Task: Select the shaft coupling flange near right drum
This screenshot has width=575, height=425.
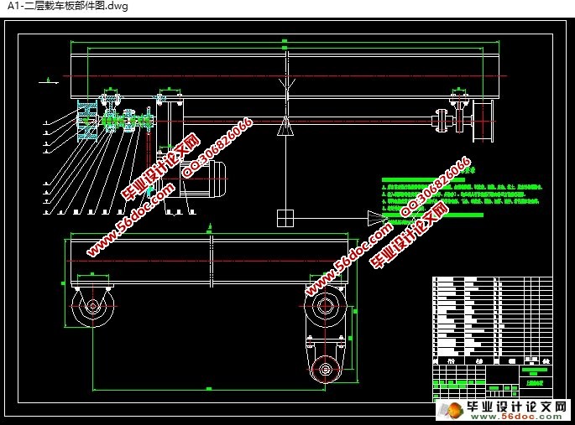Action: [x=439, y=119]
